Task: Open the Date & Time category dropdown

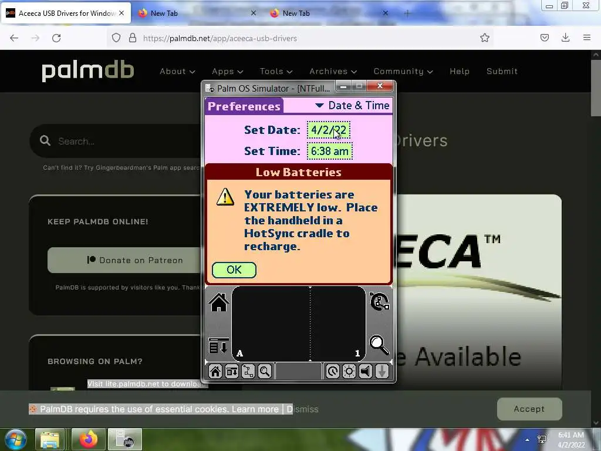Action: point(352,106)
